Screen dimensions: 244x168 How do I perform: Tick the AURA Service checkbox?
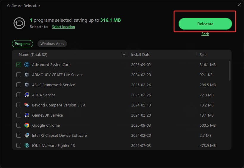click(19, 95)
